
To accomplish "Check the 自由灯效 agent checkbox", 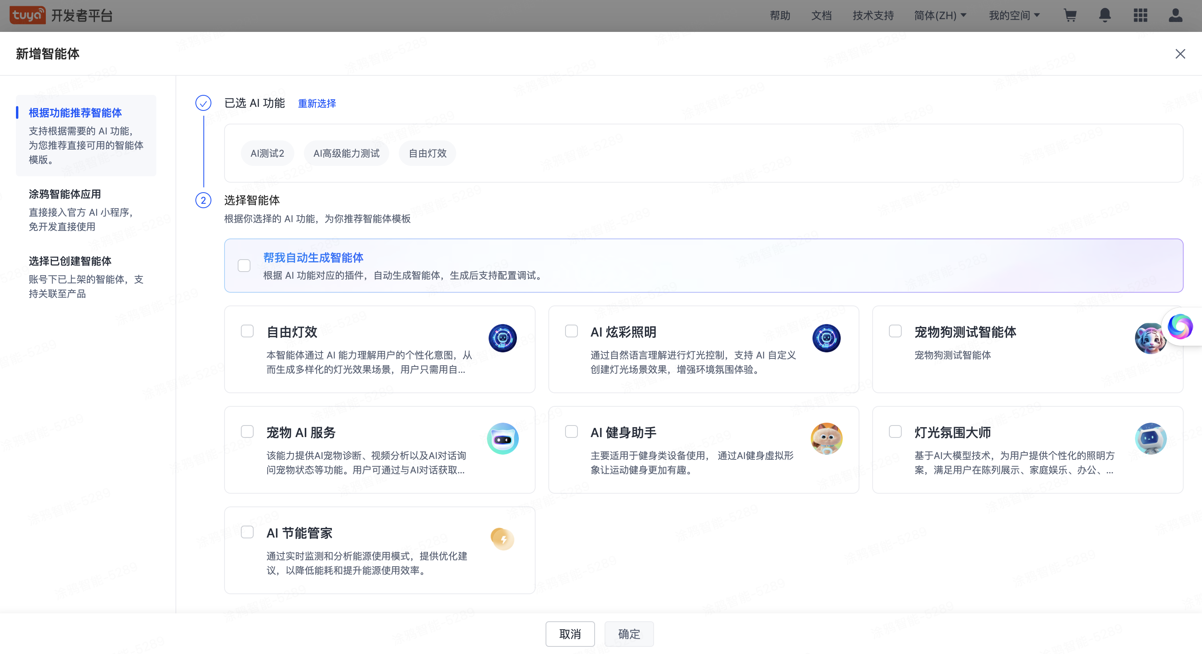I will [247, 331].
